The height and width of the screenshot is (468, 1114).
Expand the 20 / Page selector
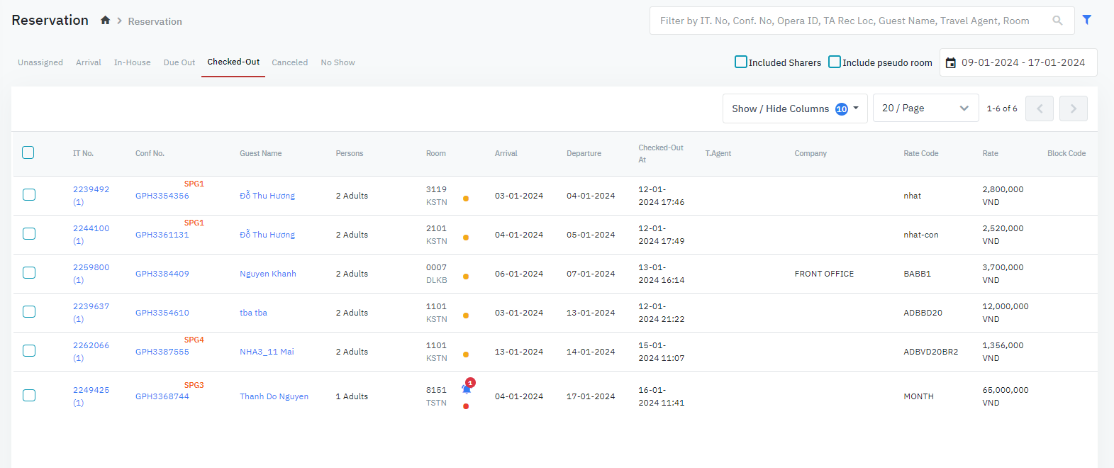(x=925, y=108)
